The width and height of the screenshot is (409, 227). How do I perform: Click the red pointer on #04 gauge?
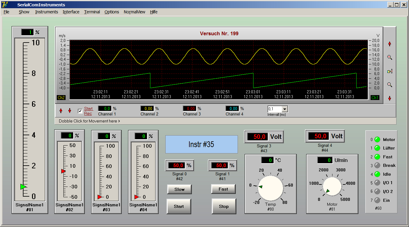pos(137,197)
